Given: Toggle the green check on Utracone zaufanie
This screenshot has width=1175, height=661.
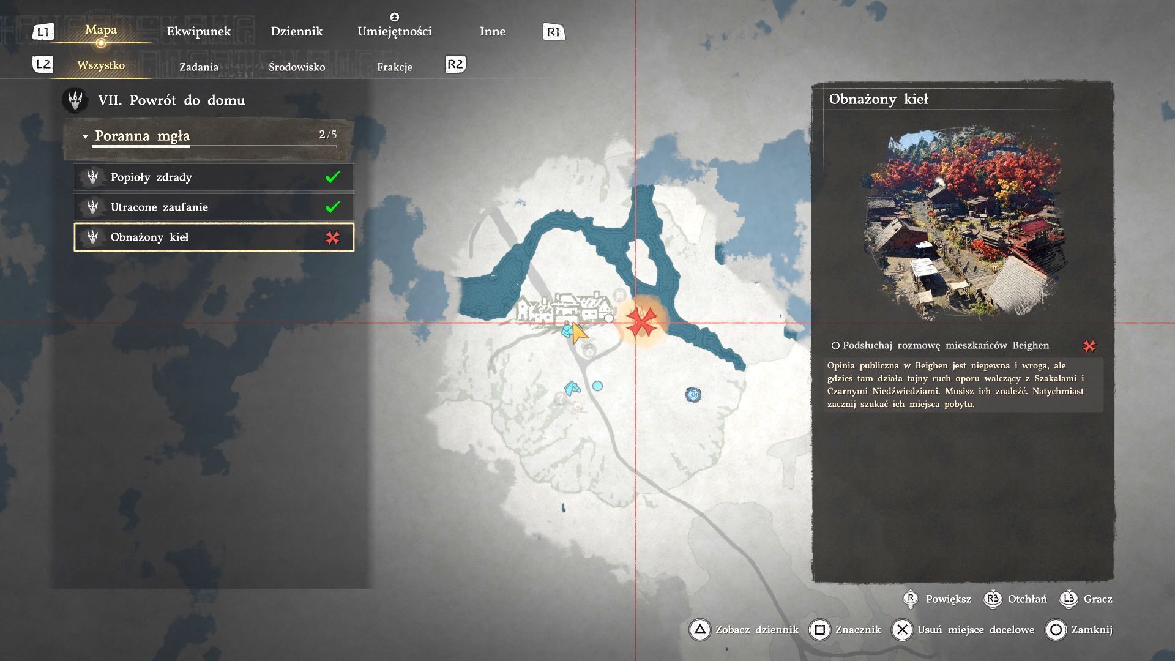Looking at the screenshot, I should coord(332,207).
